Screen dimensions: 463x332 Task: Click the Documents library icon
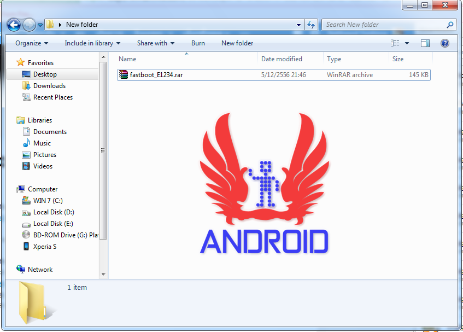coord(26,131)
